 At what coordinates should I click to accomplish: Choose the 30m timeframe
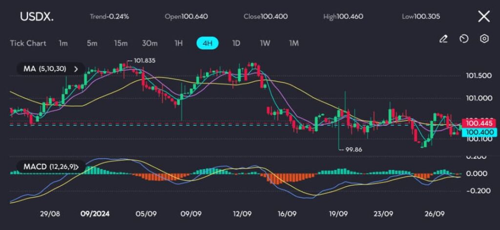click(149, 43)
